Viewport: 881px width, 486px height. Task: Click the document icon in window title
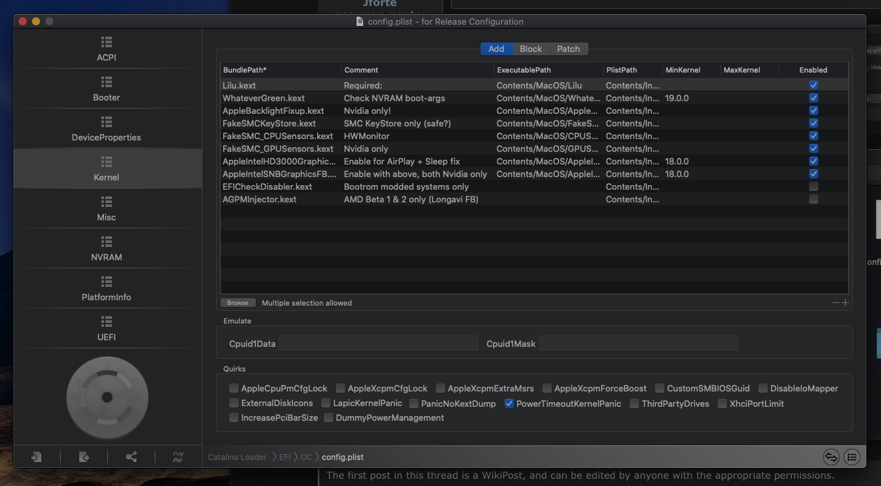point(361,21)
